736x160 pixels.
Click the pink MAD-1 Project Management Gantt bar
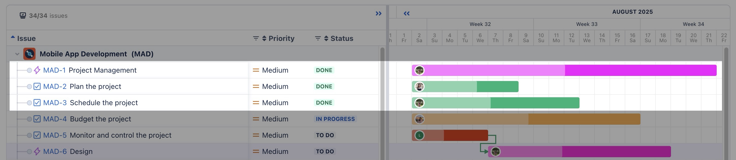click(x=564, y=70)
